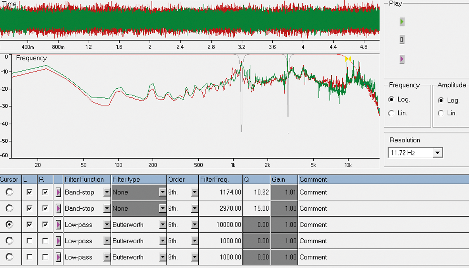Select the Cursor radio for the 1174.00 Band-stop row
The image size is (469, 268).
(9, 192)
